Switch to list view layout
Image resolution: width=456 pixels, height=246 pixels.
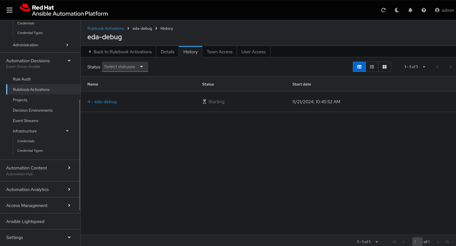click(372, 67)
